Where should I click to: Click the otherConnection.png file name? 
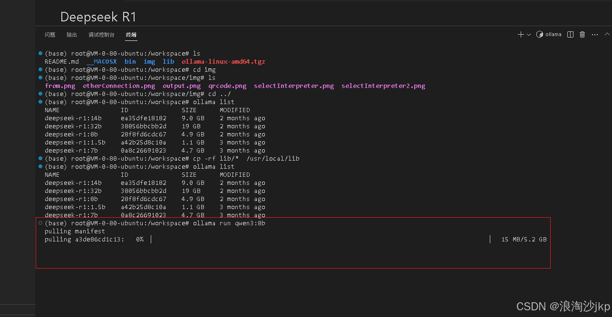tap(119, 86)
